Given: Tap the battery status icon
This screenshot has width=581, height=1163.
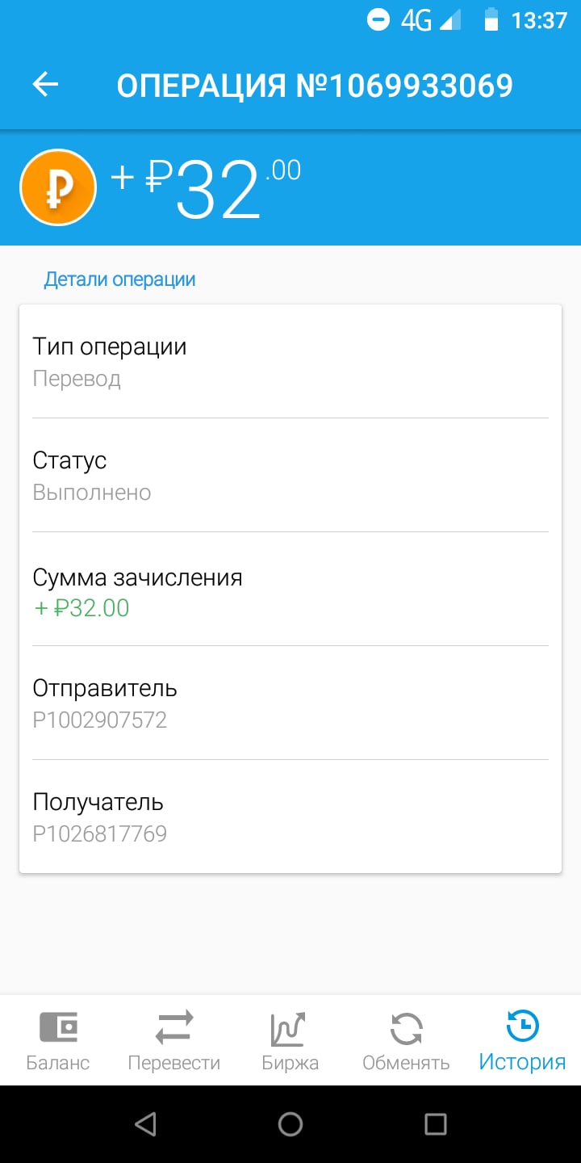Looking at the screenshot, I should point(491,20).
